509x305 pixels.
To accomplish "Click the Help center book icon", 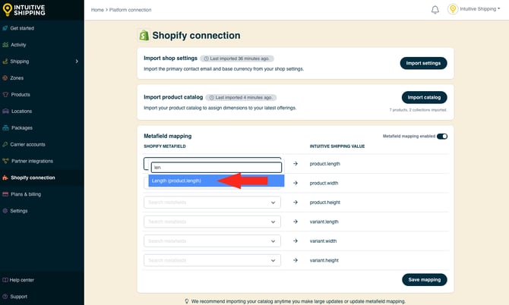I will pos(5,280).
